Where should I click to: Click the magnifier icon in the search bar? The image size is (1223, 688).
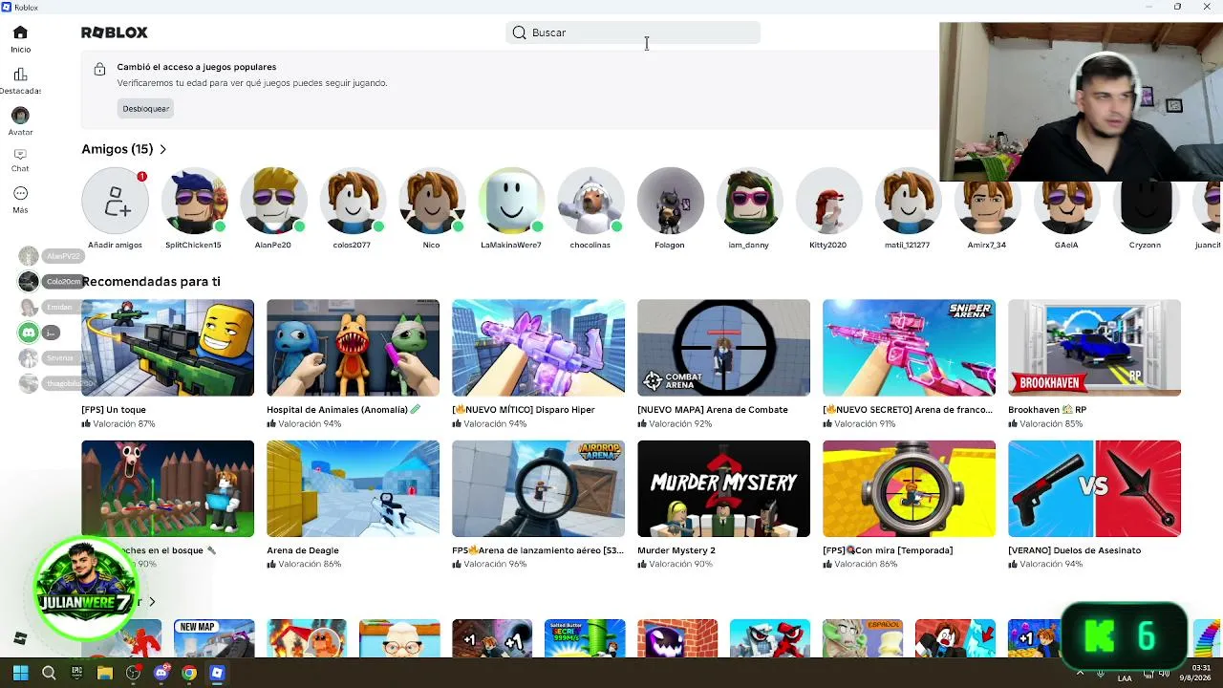(519, 32)
